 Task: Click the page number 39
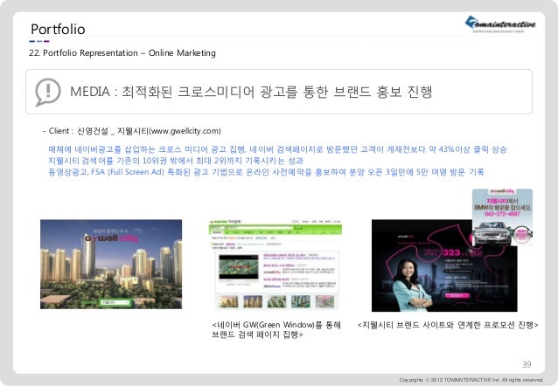click(527, 364)
